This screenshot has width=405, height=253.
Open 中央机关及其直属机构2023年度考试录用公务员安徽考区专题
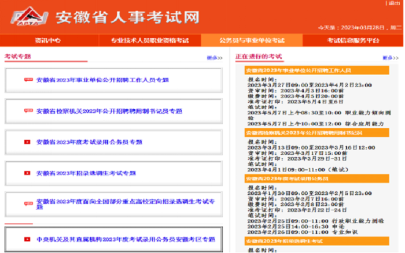pos(125,239)
